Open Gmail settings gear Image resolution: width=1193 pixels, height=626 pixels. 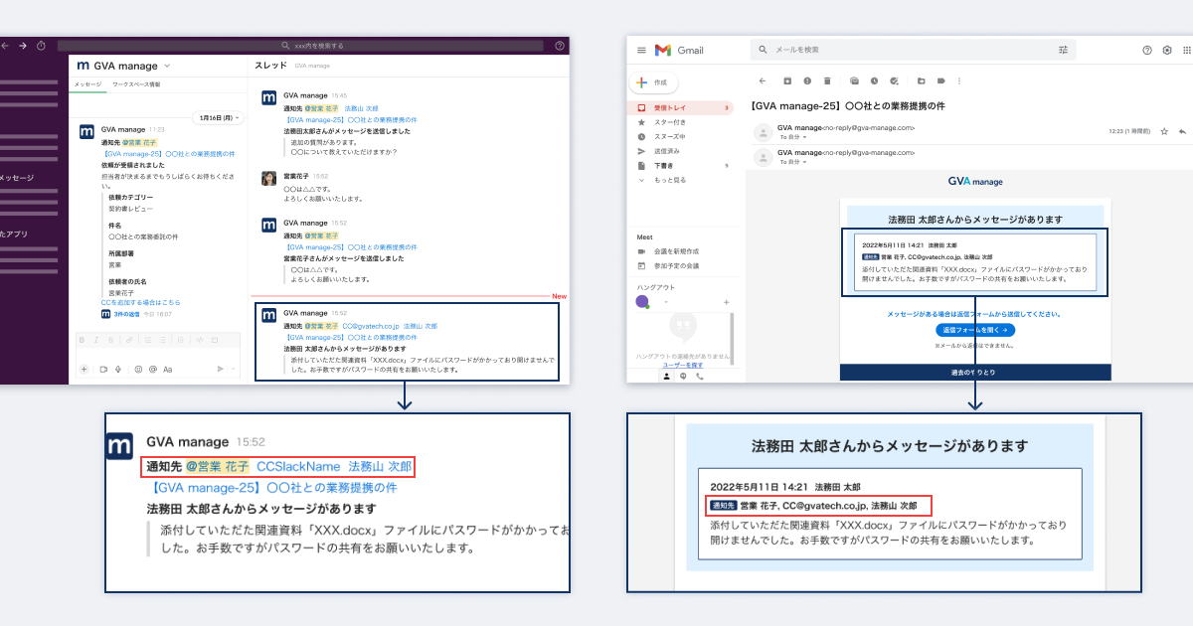click(1166, 50)
